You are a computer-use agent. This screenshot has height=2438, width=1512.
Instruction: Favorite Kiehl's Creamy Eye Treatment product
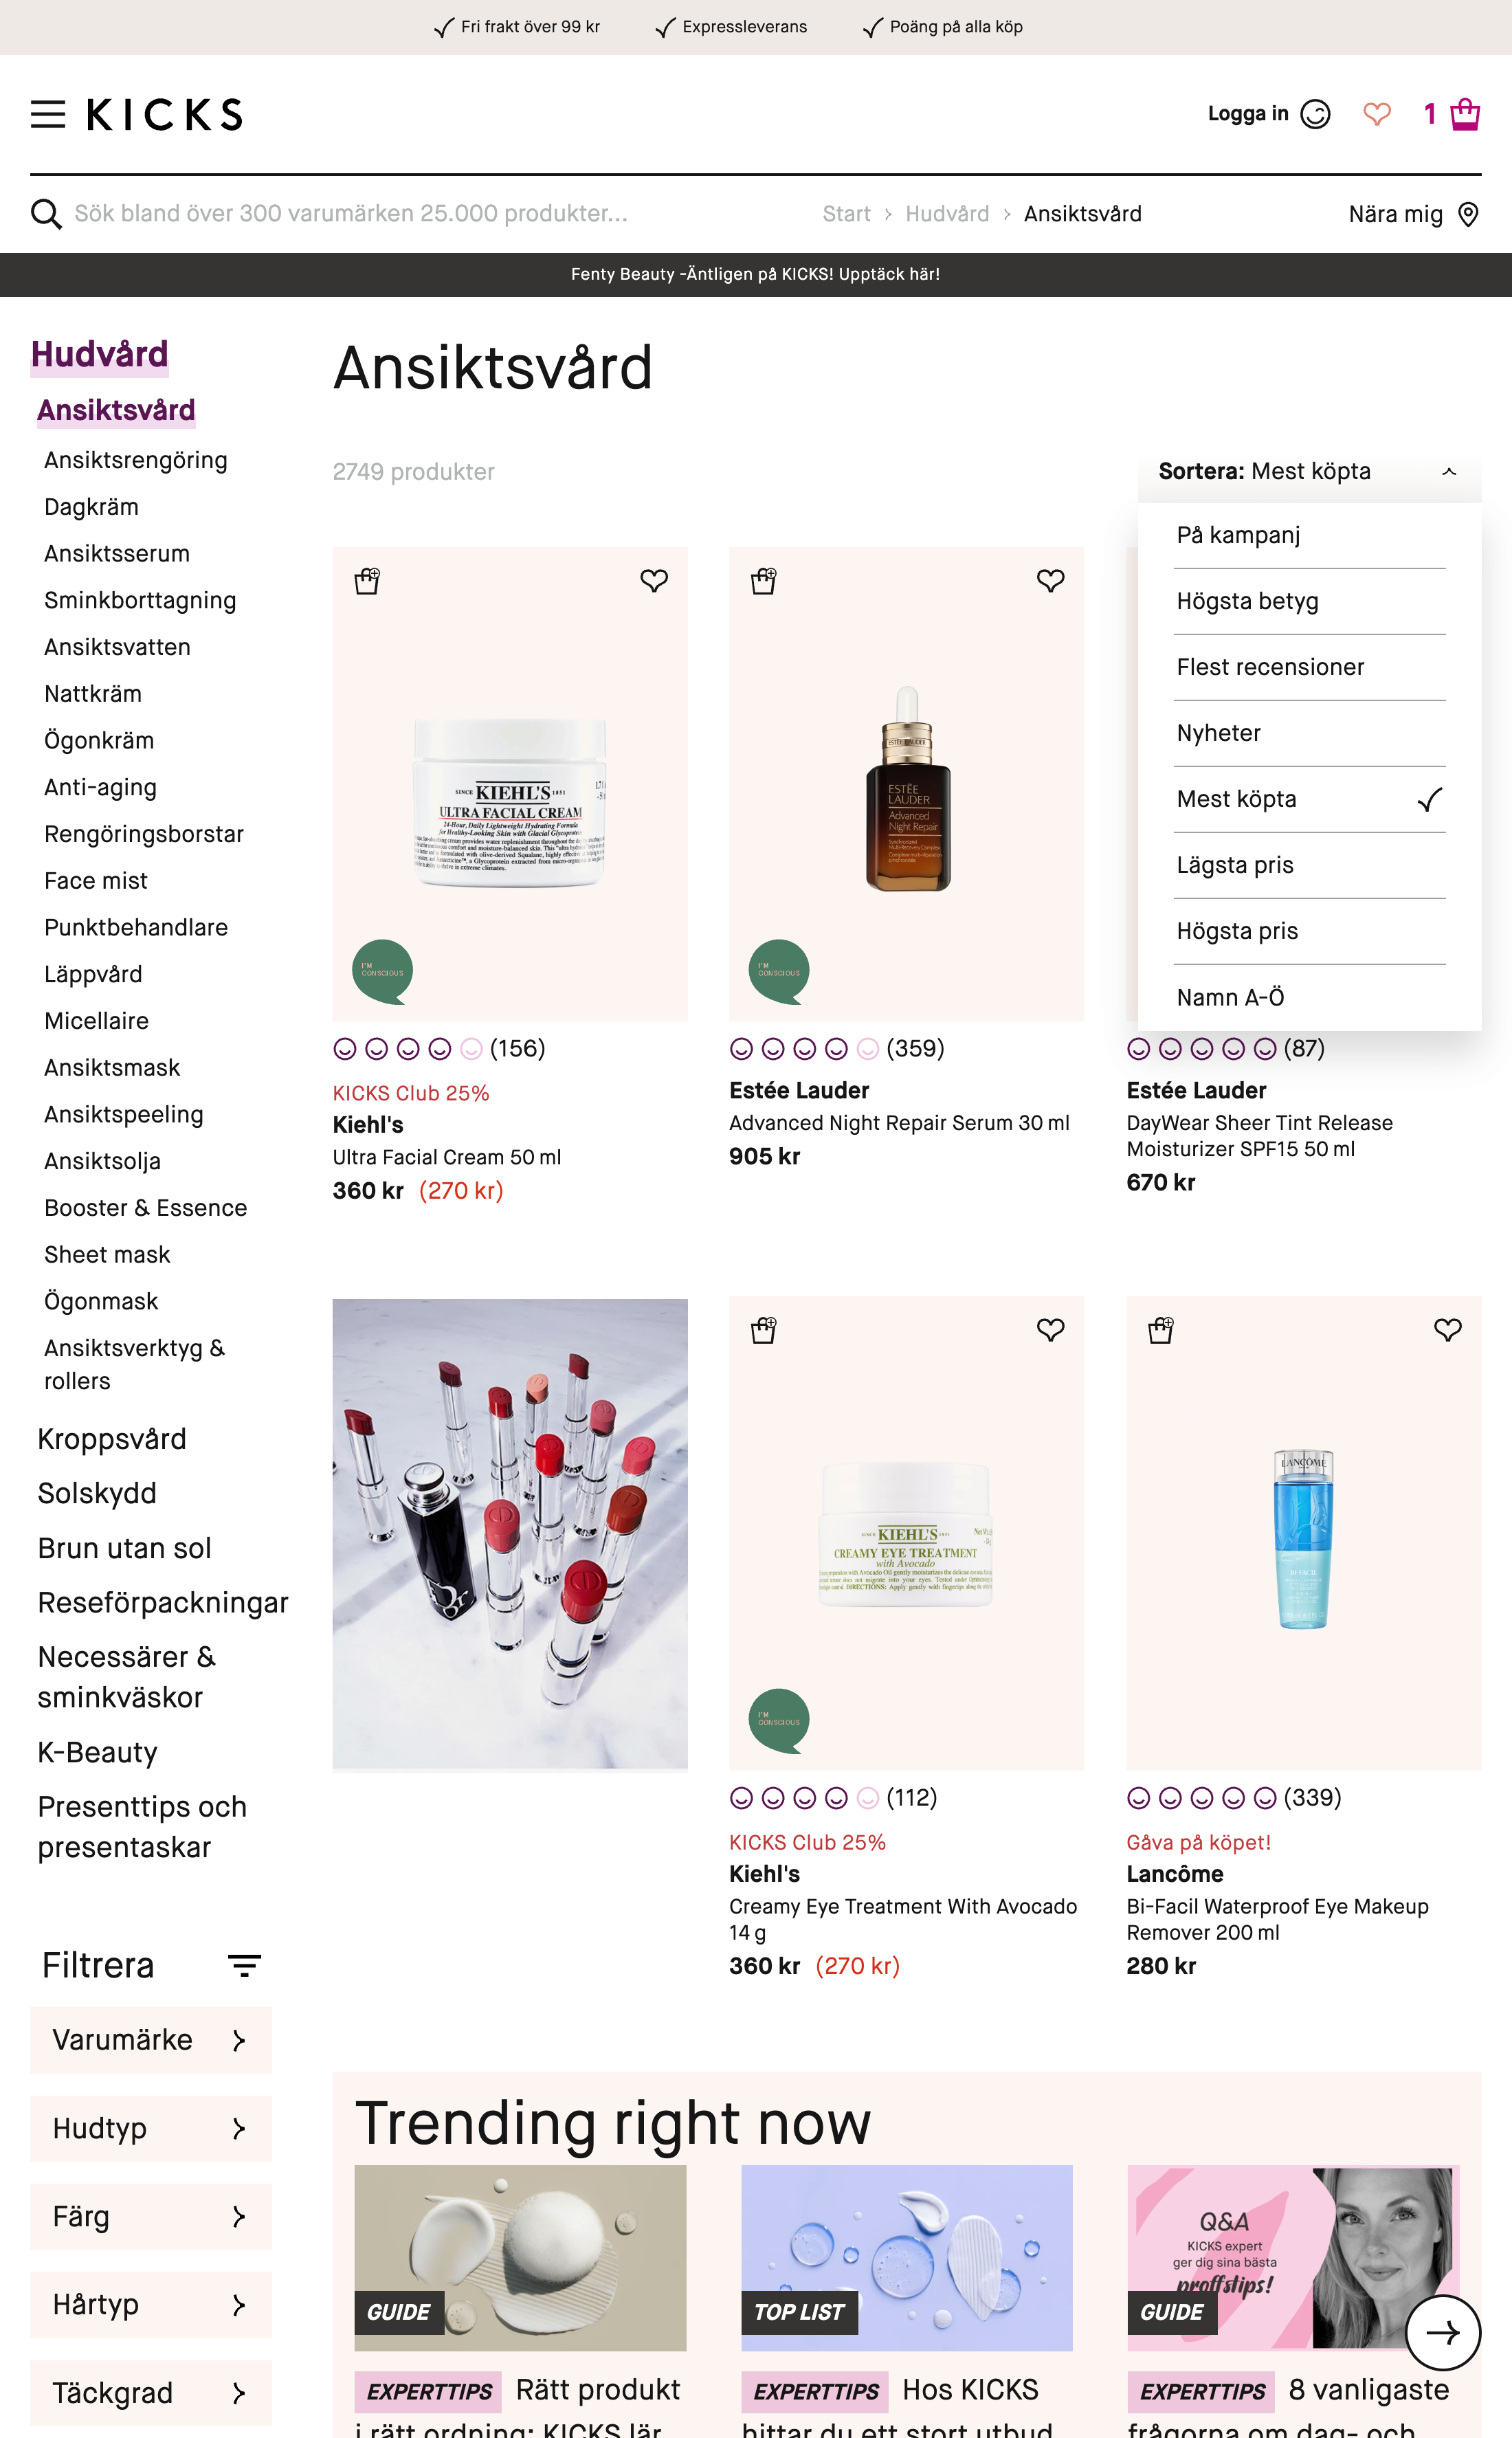coord(1050,1329)
